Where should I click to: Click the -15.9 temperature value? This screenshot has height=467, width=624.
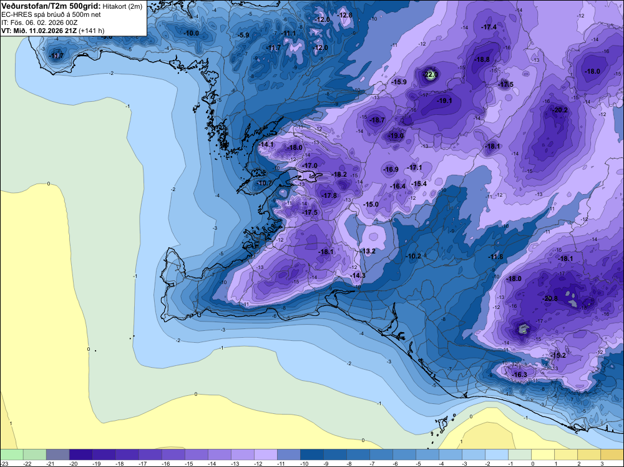point(399,82)
